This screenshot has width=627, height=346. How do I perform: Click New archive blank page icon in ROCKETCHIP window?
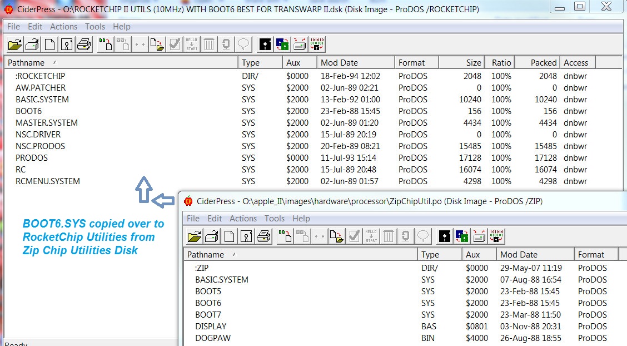pos(49,44)
